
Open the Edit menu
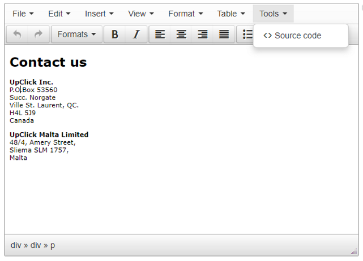[x=59, y=14]
